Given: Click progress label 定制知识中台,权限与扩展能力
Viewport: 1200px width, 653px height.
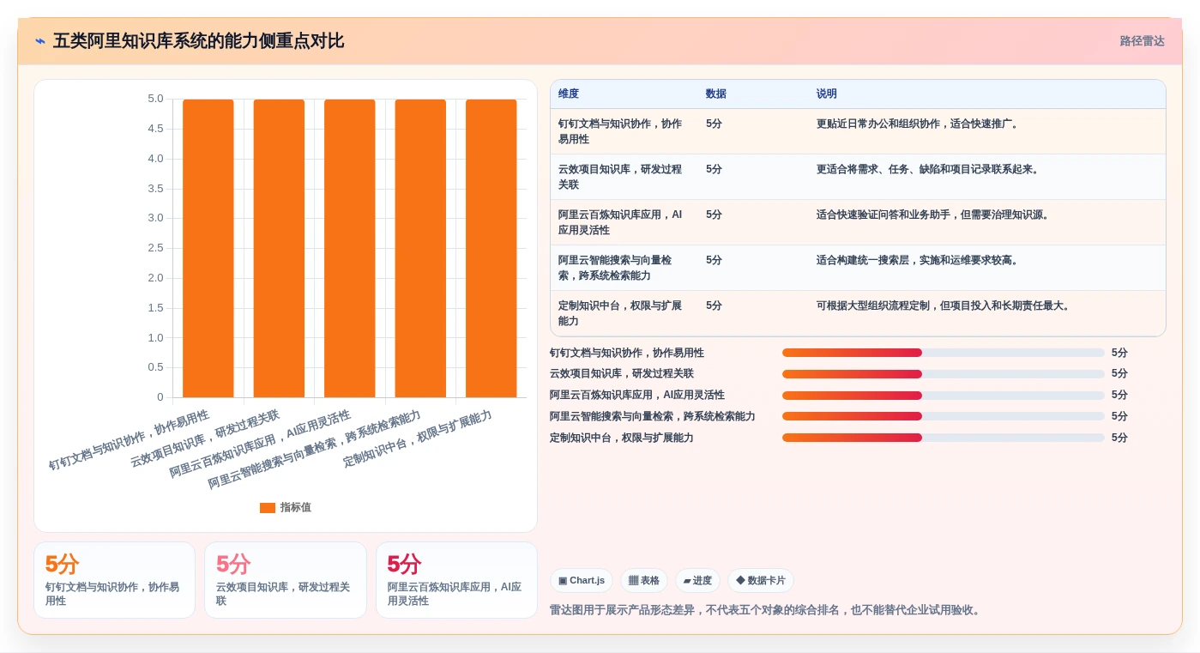Looking at the screenshot, I should 622,438.
